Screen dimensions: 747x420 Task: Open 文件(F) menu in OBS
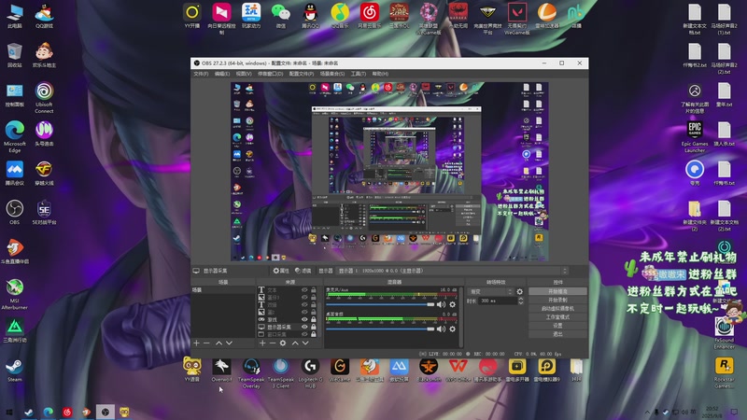[201, 74]
